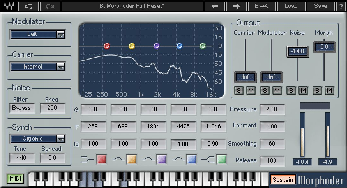Click the bell filter icon beside orange swatch
The height and width of the screenshot is (188, 347).
tap(118, 159)
